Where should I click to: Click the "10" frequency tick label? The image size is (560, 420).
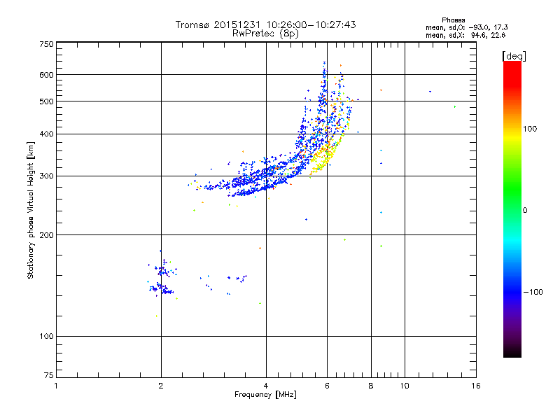tap(405, 386)
